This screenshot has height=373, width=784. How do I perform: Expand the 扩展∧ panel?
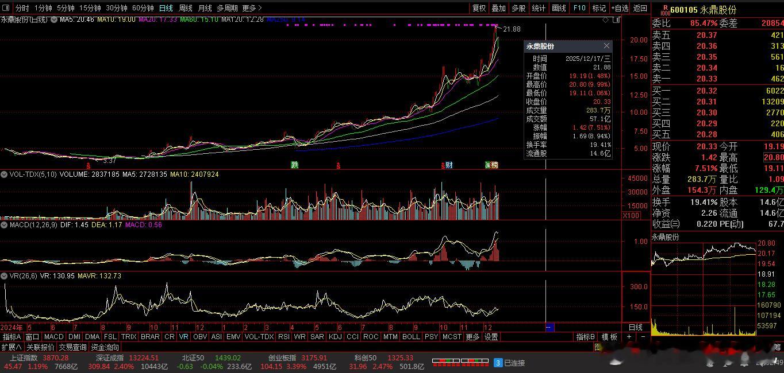pos(11,347)
